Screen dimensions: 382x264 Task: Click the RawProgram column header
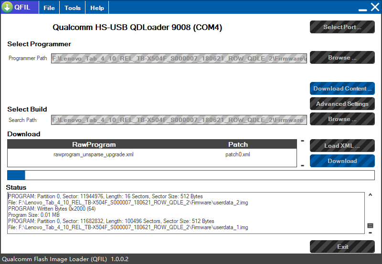(94, 144)
